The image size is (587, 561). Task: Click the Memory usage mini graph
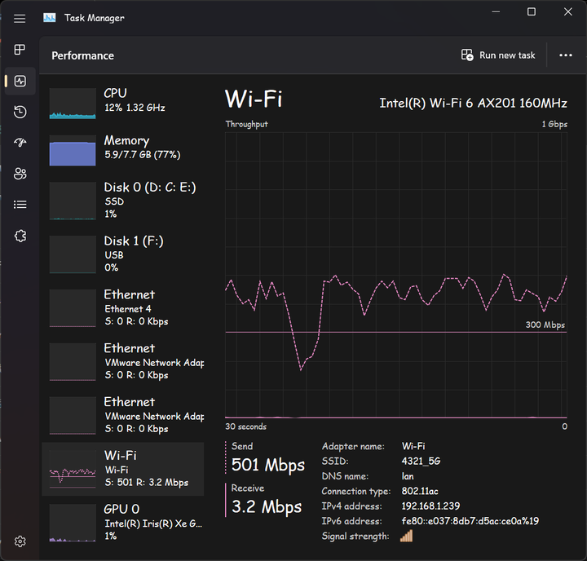pyautogui.click(x=73, y=150)
